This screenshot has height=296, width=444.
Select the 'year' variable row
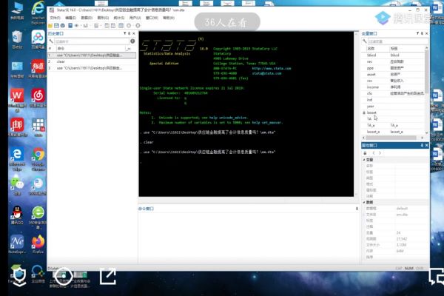pyautogui.click(x=394, y=107)
